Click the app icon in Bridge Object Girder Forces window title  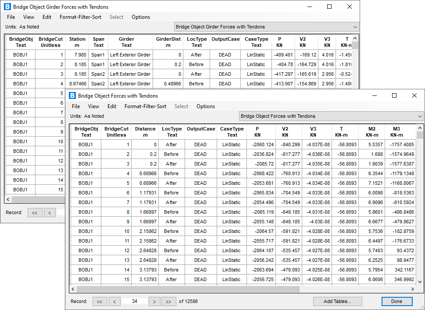coord(7,7)
